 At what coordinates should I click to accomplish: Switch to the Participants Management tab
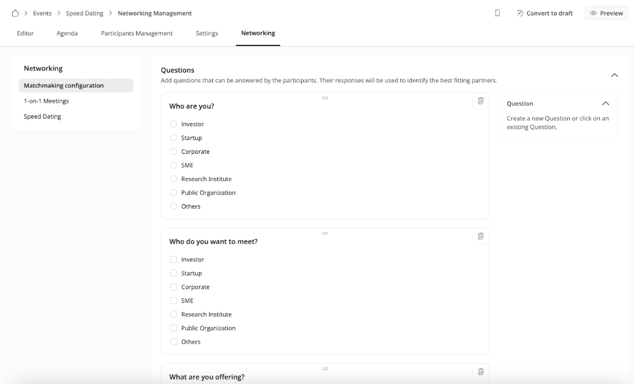(137, 33)
